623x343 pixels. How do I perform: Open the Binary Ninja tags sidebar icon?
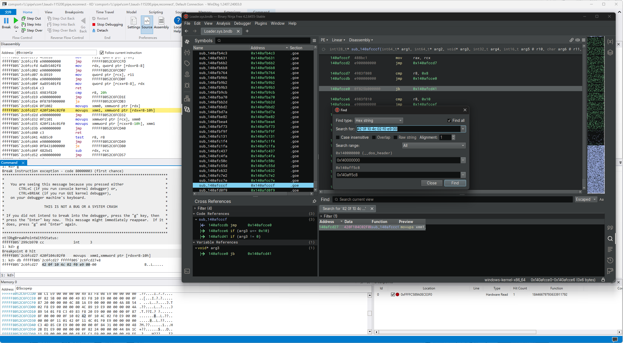point(187,63)
